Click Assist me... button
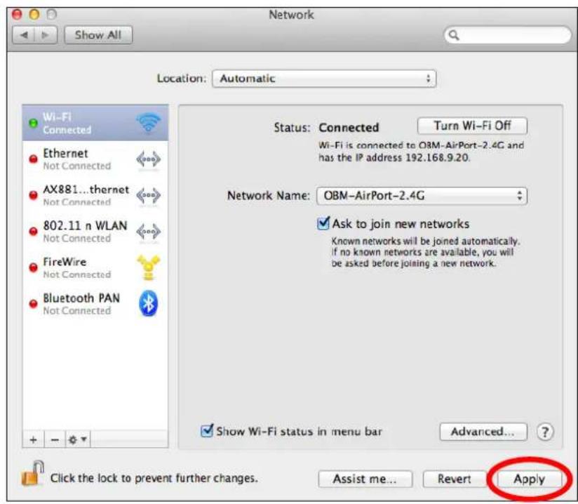The width and height of the screenshot is (578, 504). point(365,479)
